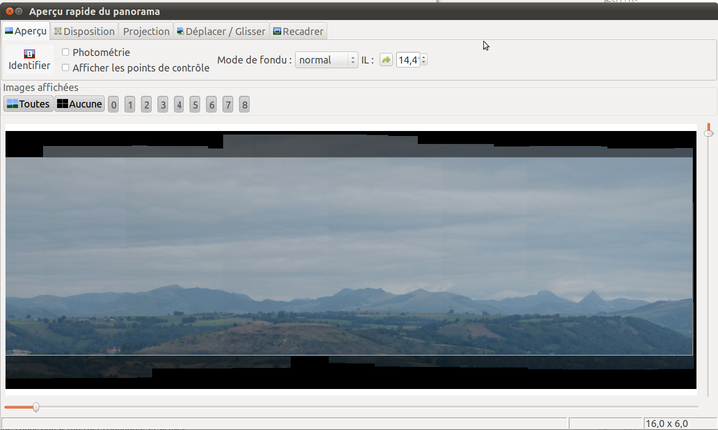Screen dimensions: 718x430
Task: Click the IL value stepper arrows
Action: point(424,60)
